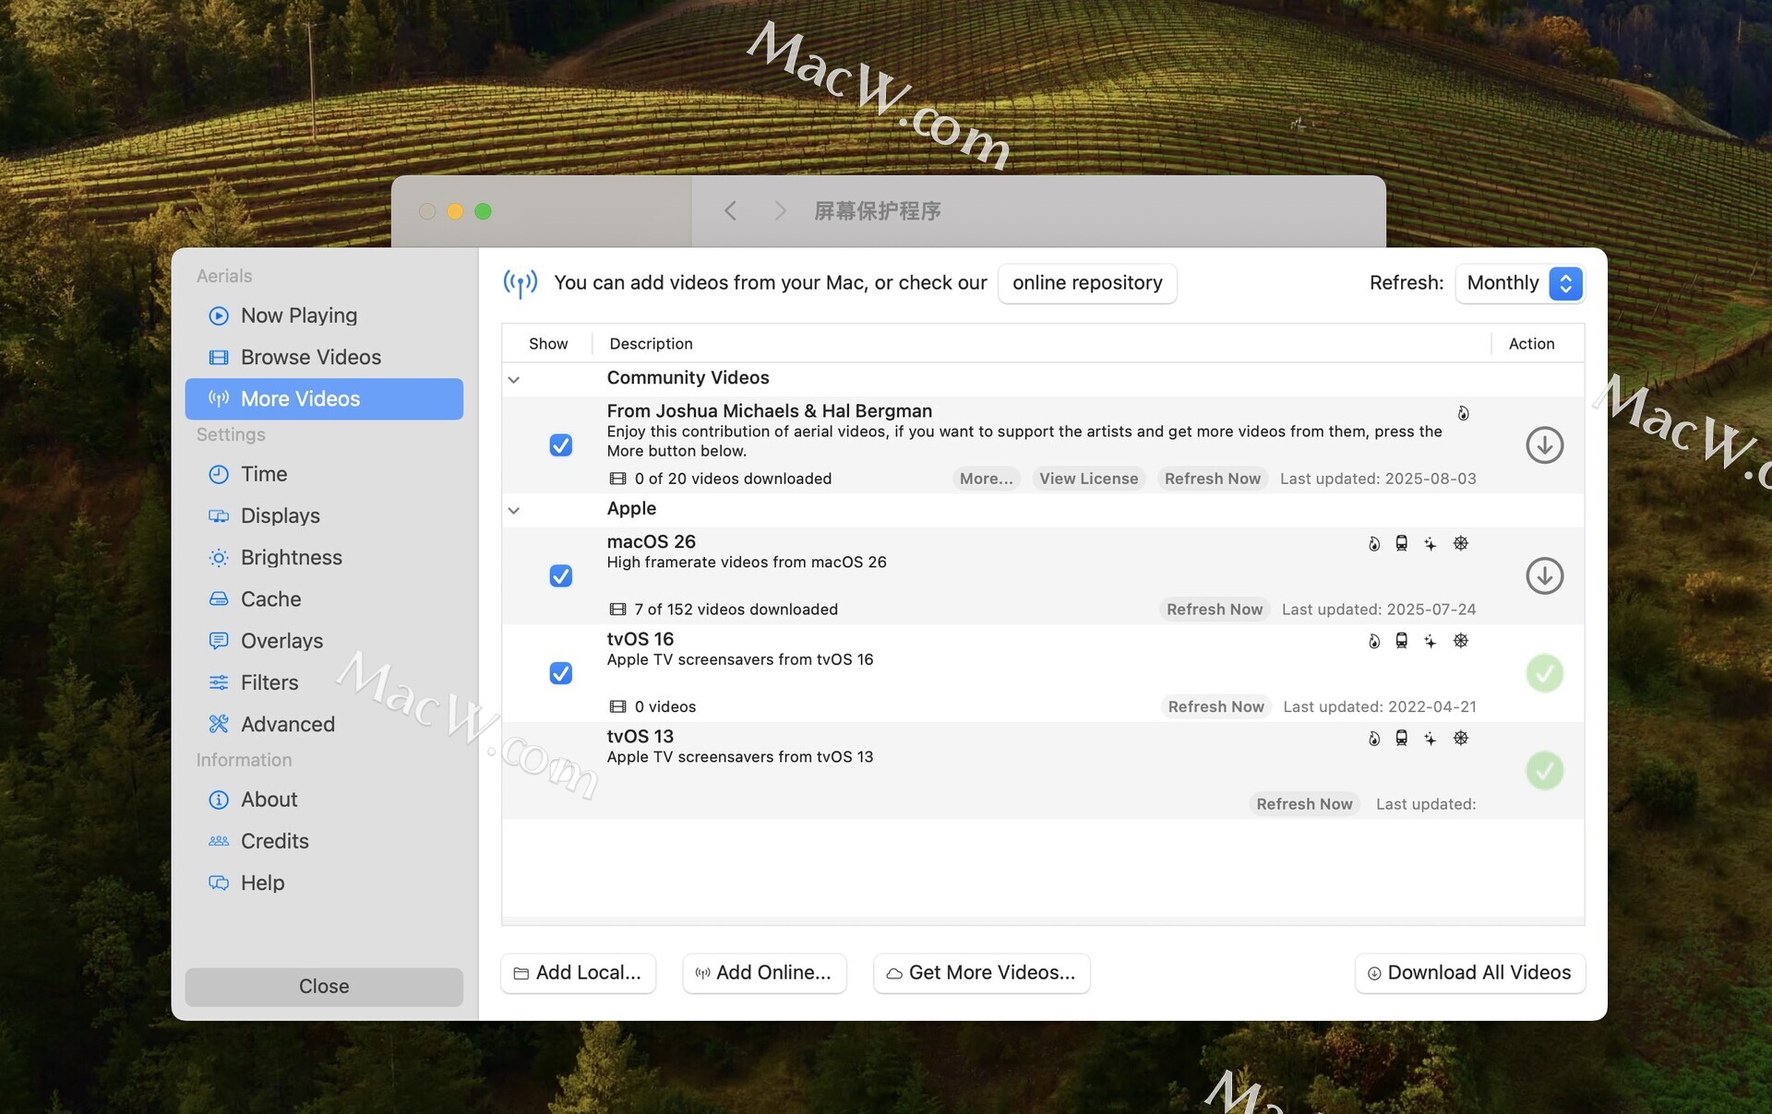The image size is (1772, 1114).
Task: Click "Last updated: 2022-04-21" text
Action: pyautogui.click(x=1379, y=706)
